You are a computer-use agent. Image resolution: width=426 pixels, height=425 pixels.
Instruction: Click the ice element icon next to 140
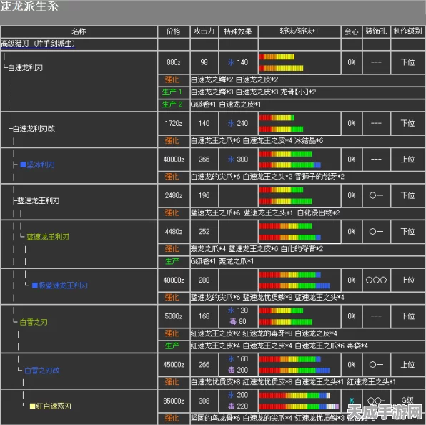(231, 62)
